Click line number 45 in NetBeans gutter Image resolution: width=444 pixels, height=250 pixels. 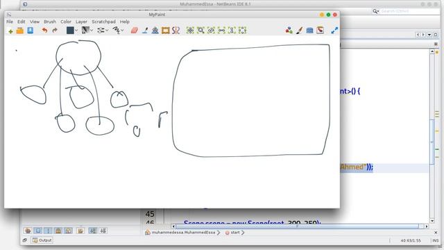(150, 214)
